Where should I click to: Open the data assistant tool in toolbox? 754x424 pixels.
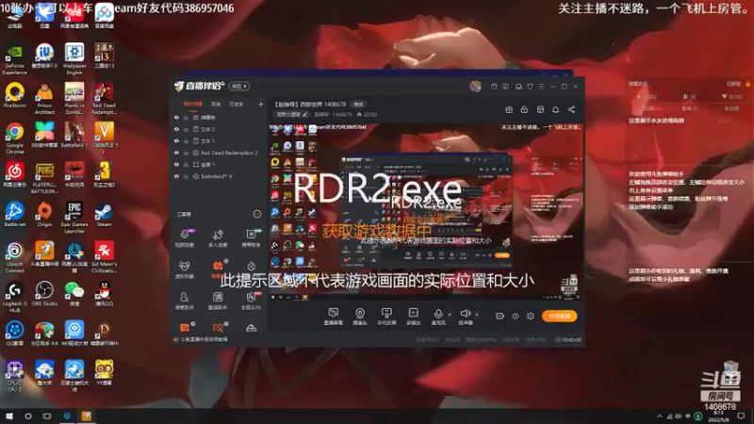point(218,301)
